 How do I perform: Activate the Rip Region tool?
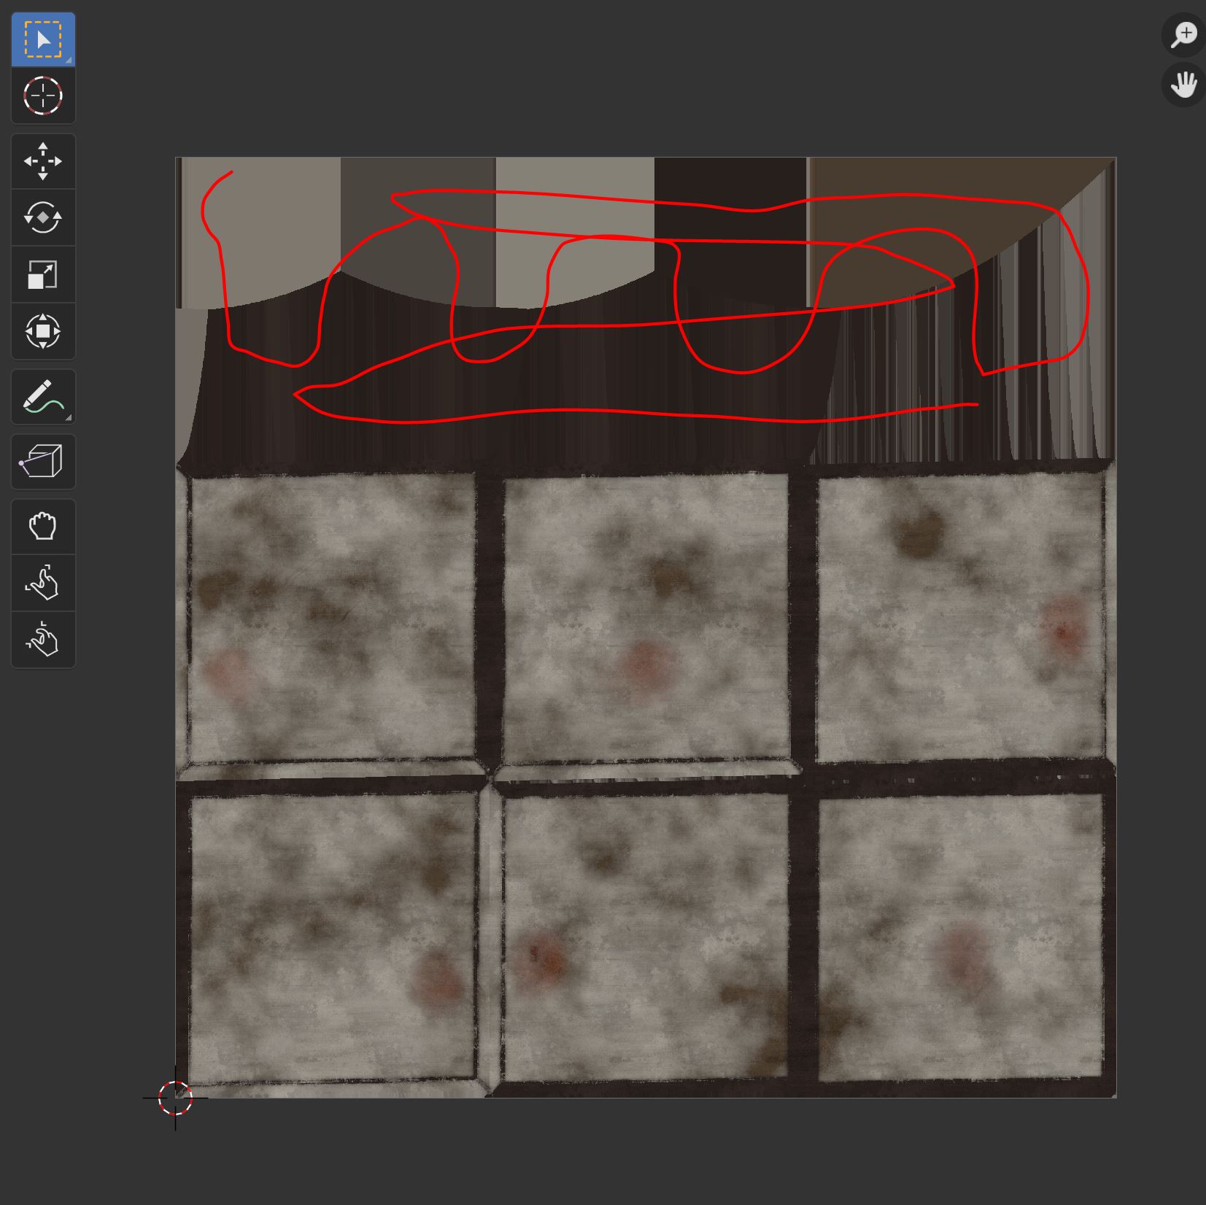point(43,461)
